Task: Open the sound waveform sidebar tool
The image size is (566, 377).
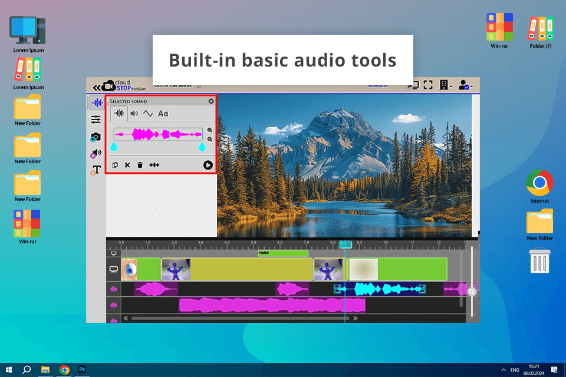Action: [96, 103]
